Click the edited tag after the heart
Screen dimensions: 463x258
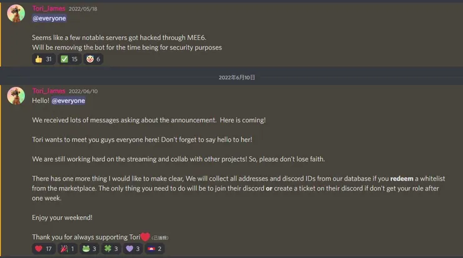(x=160, y=238)
